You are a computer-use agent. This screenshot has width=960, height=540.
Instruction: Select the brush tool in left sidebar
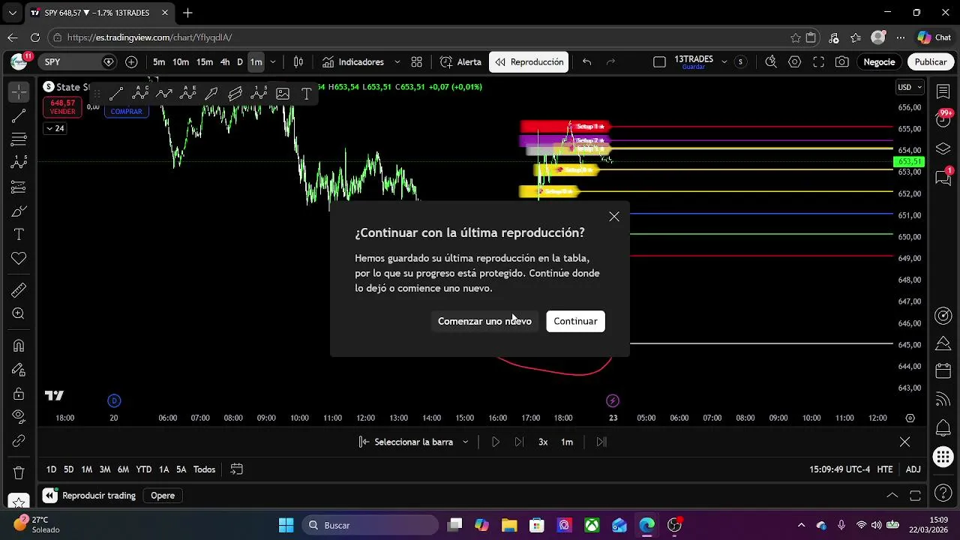(x=19, y=211)
